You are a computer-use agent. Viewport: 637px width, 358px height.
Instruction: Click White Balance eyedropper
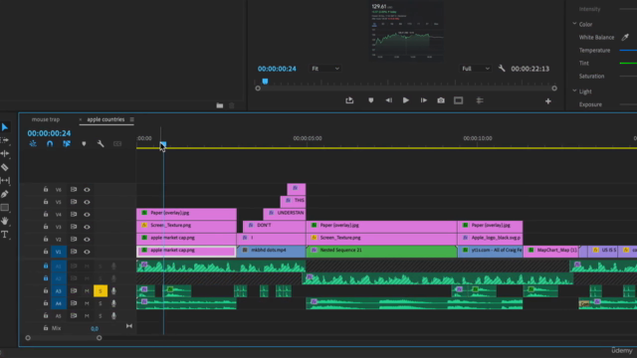[x=625, y=37]
